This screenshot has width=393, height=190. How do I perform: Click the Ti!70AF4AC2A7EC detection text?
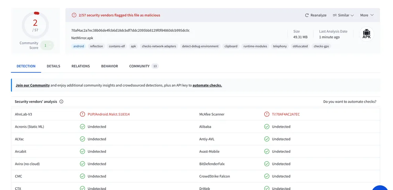coord(286,114)
